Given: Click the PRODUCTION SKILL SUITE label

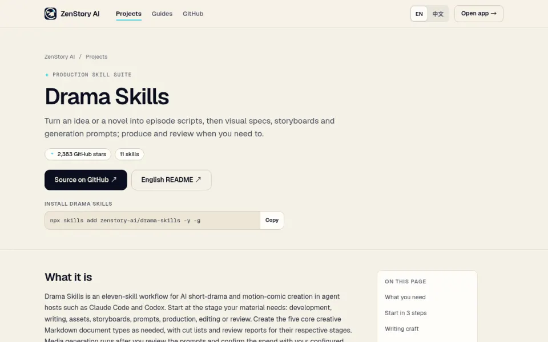Looking at the screenshot, I should click(92, 75).
